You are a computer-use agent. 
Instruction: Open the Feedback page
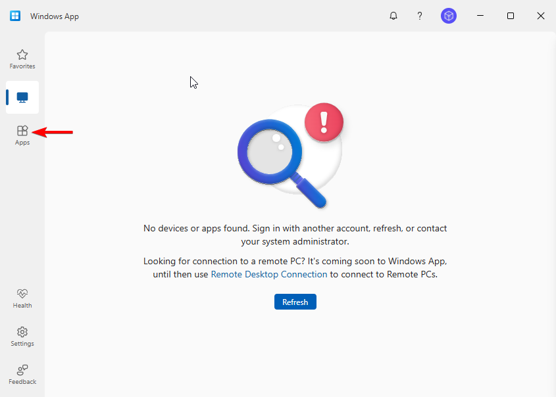coord(22,375)
